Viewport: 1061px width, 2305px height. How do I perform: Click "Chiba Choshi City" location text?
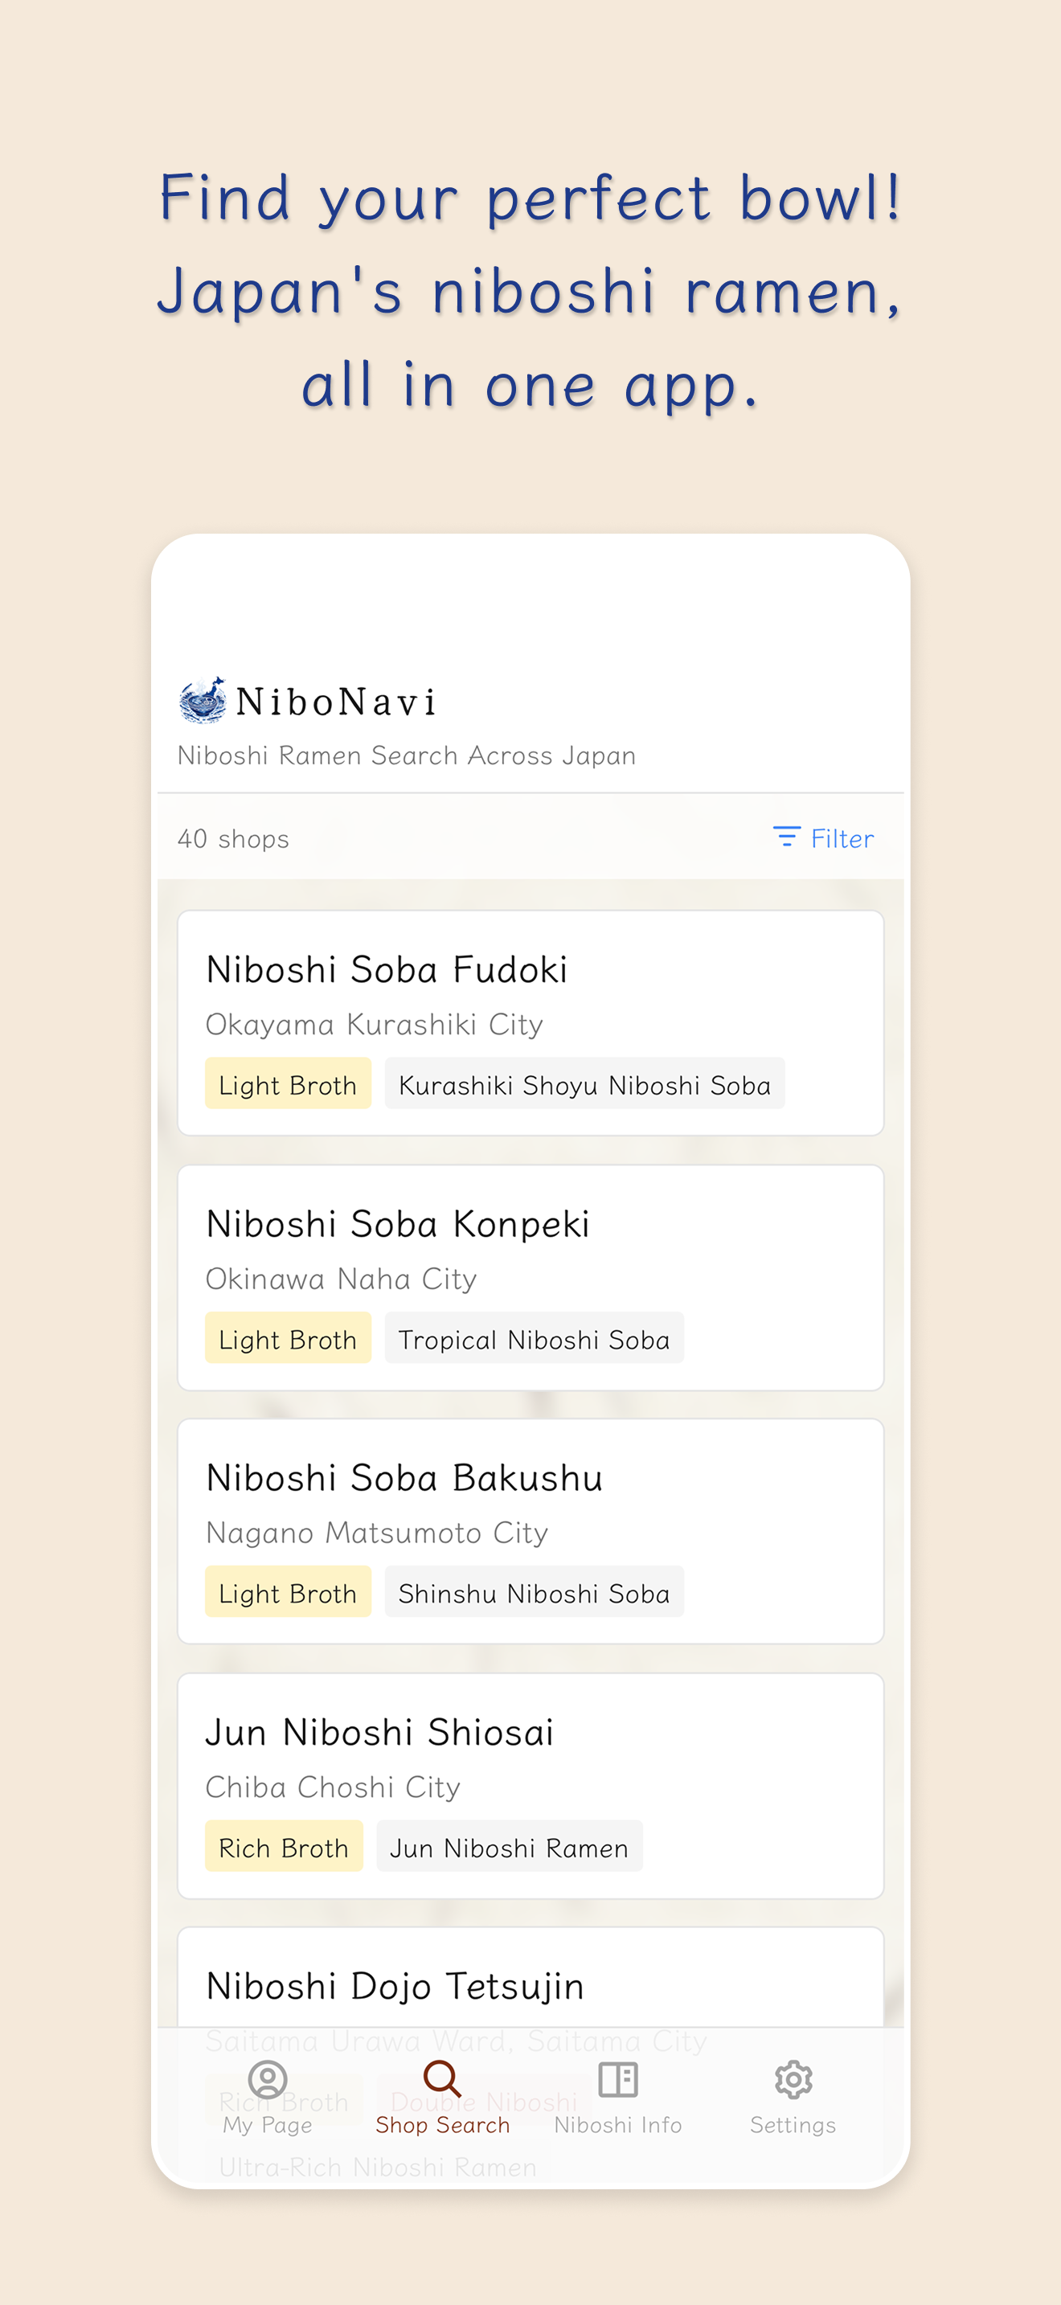[x=334, y=1787]
